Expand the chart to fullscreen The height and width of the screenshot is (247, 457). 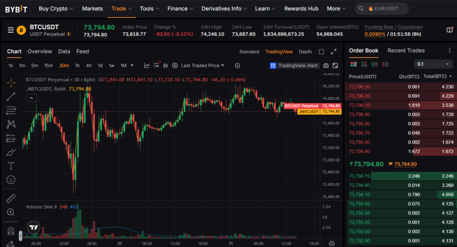click(334, 52)
